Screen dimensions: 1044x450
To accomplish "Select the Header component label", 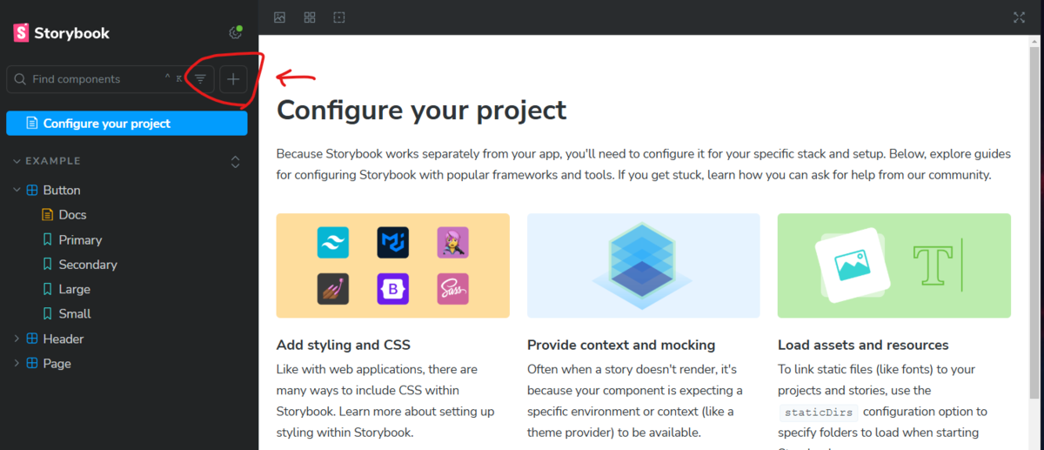I will (64, 339).
